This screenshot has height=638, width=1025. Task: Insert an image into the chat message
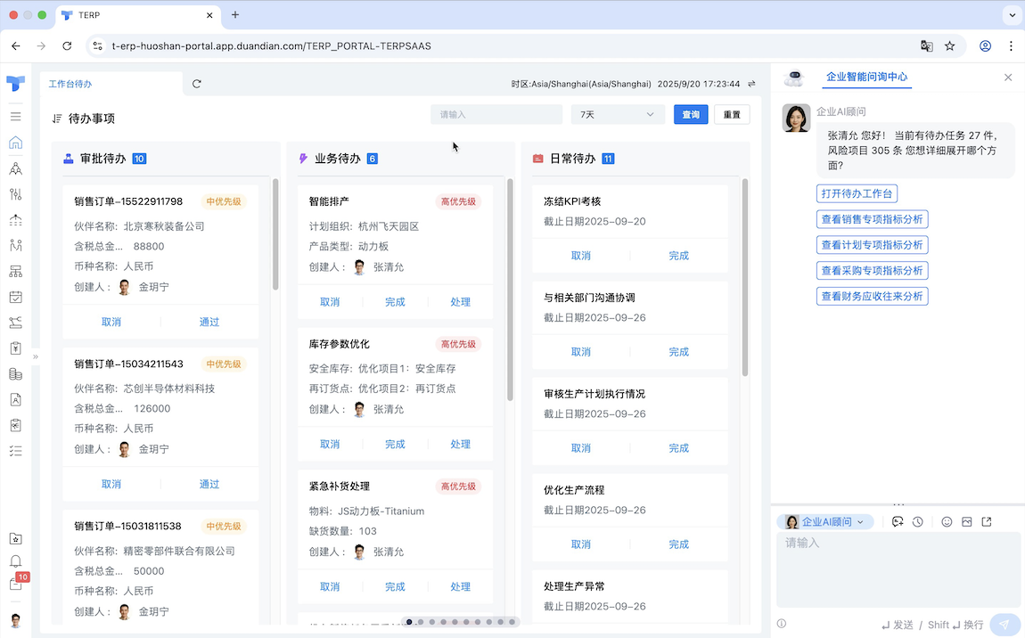[x=966, y=521]
